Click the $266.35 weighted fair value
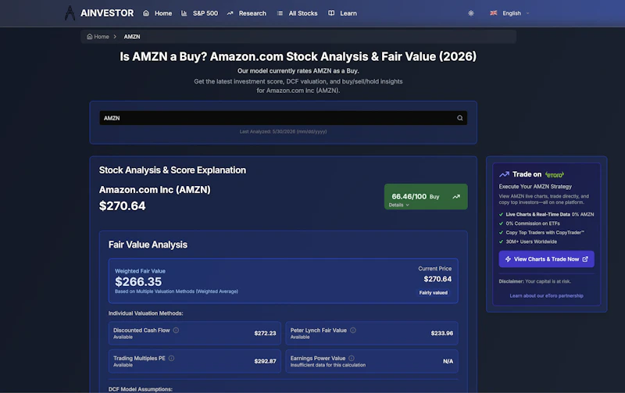The image size is (625, 393). [x=138, y=282]
